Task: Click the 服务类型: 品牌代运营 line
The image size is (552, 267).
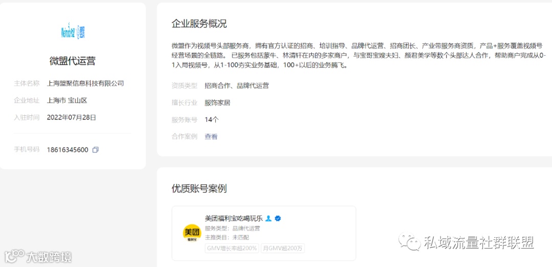Action: pos(233,228)
